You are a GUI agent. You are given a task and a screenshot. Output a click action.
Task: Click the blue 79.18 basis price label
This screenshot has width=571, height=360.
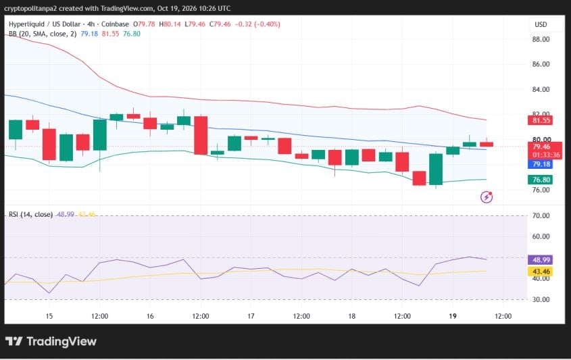coord(540,164)
